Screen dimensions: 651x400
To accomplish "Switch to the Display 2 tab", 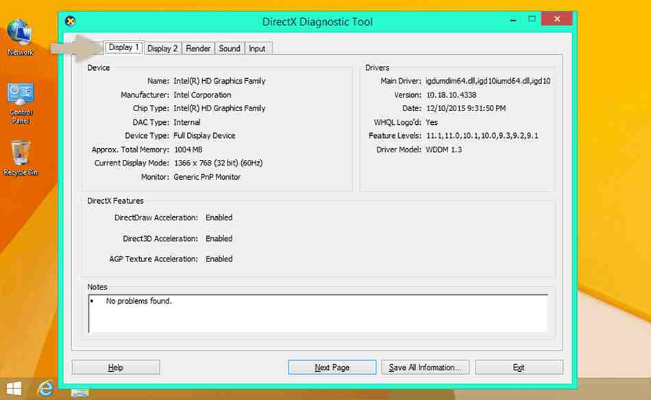I will click(x=162, y=49).
